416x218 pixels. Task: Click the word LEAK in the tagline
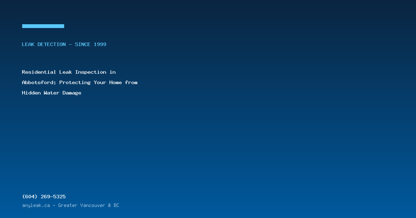click(28, 45)
